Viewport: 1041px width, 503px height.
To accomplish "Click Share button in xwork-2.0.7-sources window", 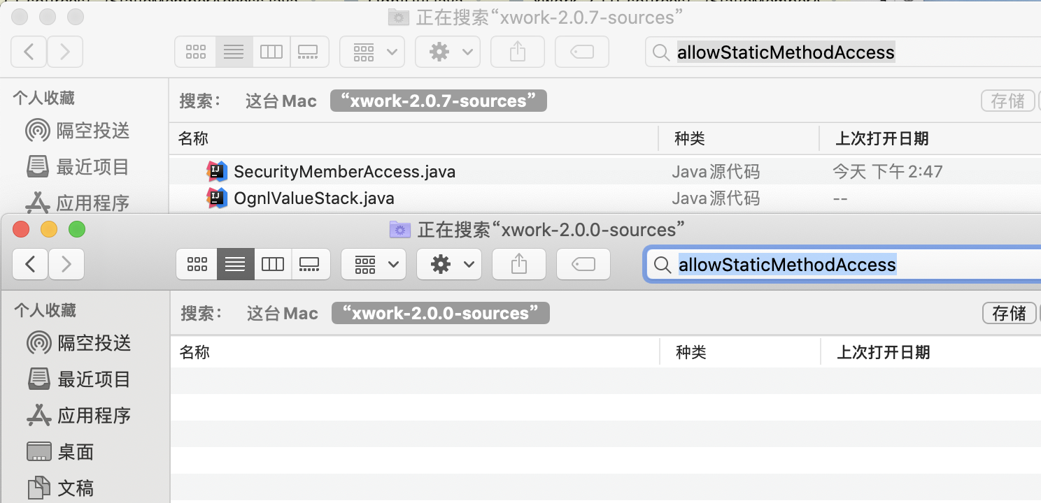I will 517,52.
